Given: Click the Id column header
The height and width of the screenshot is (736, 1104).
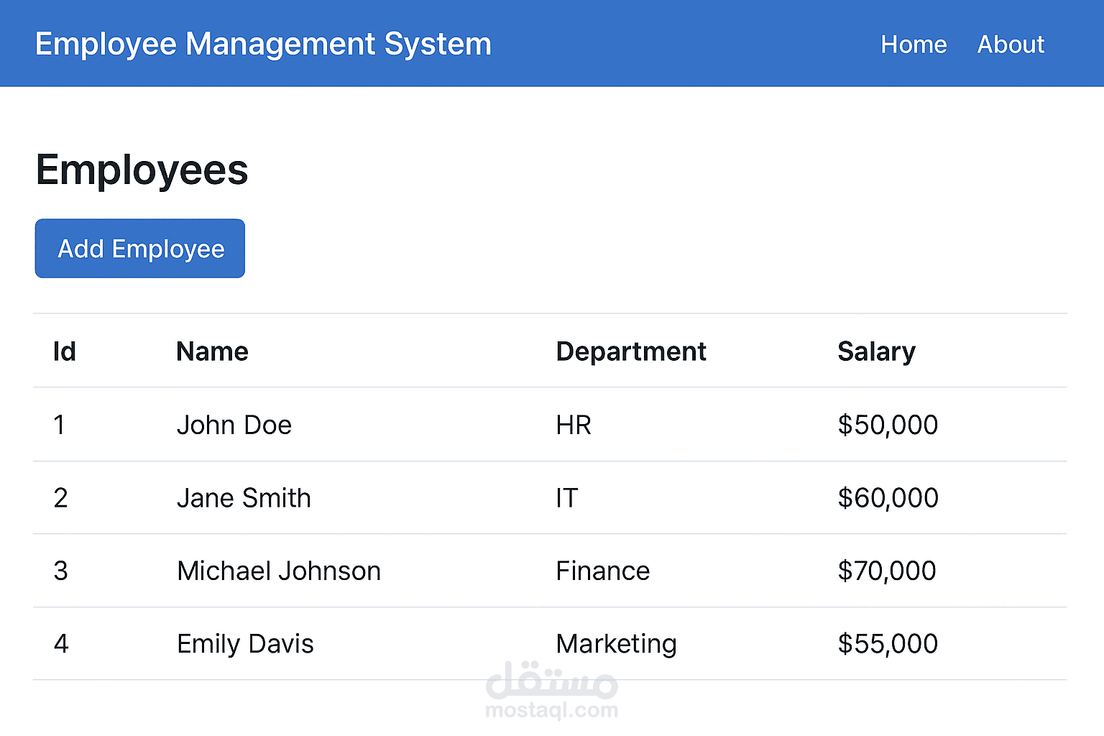Looking at the screenshot, I should pos(65,351).
